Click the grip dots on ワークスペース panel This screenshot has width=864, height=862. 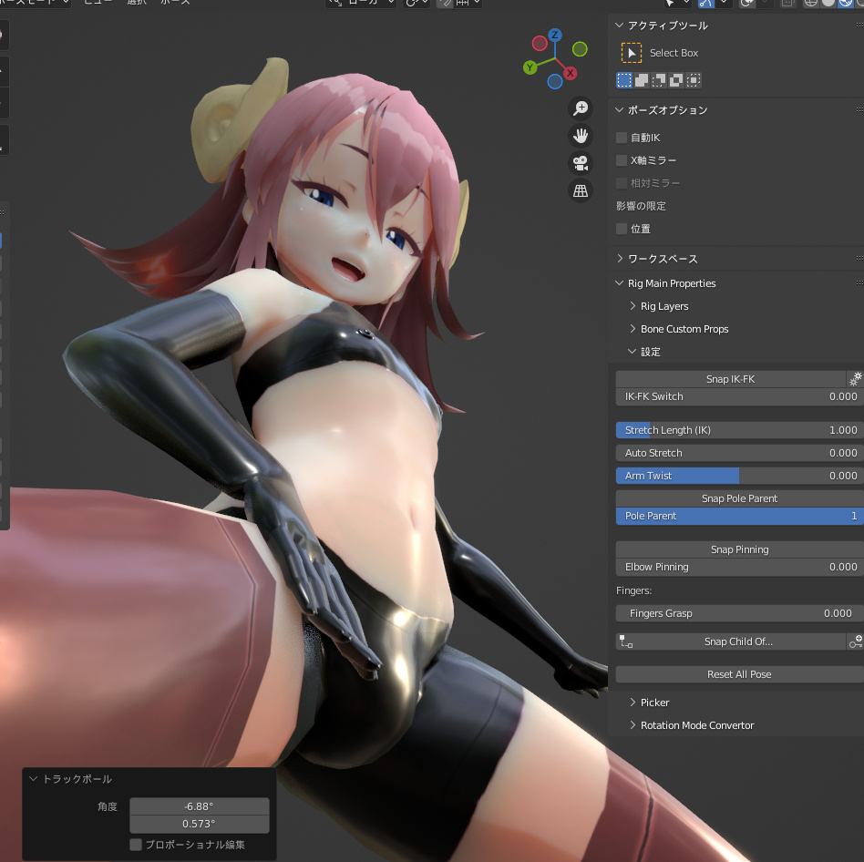(859, 258)
